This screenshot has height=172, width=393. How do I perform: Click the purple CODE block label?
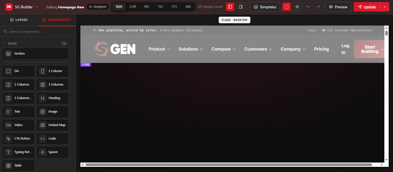coord(86,65)
